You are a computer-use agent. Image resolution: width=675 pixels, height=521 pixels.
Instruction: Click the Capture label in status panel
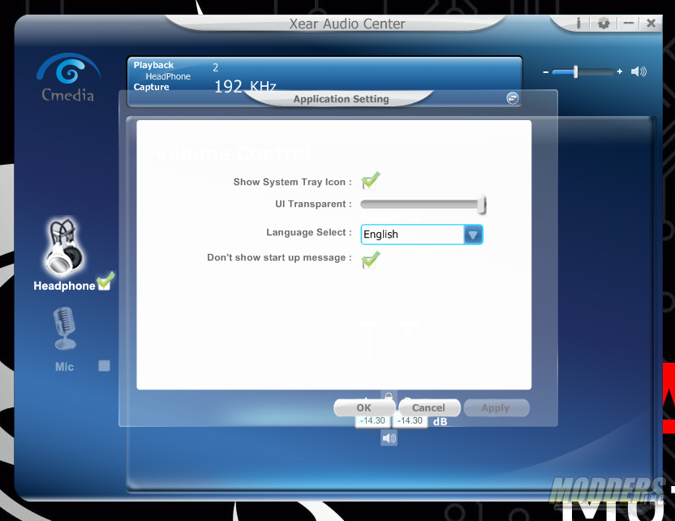(x=151, y=87)
